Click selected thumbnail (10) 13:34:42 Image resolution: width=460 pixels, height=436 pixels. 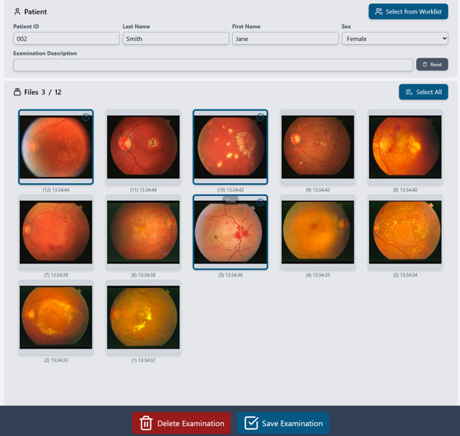coord(230,147)
